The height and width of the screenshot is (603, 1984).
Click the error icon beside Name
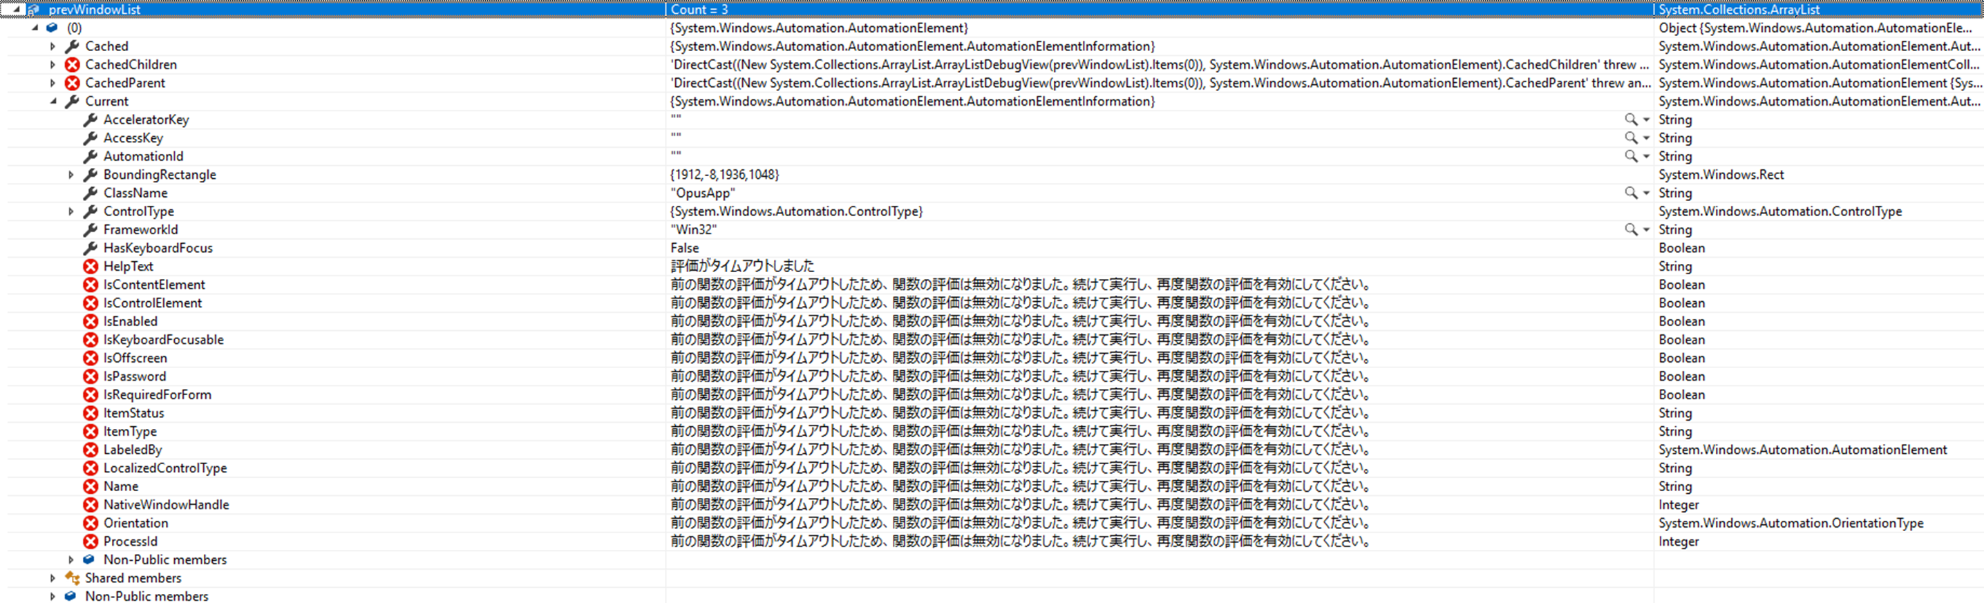click(91, 487)
